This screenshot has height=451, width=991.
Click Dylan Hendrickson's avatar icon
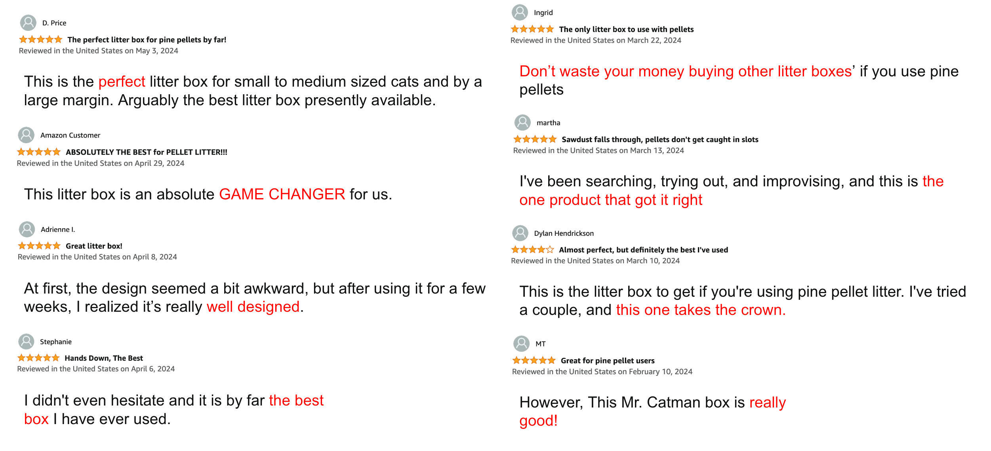[x=520, y=233]
